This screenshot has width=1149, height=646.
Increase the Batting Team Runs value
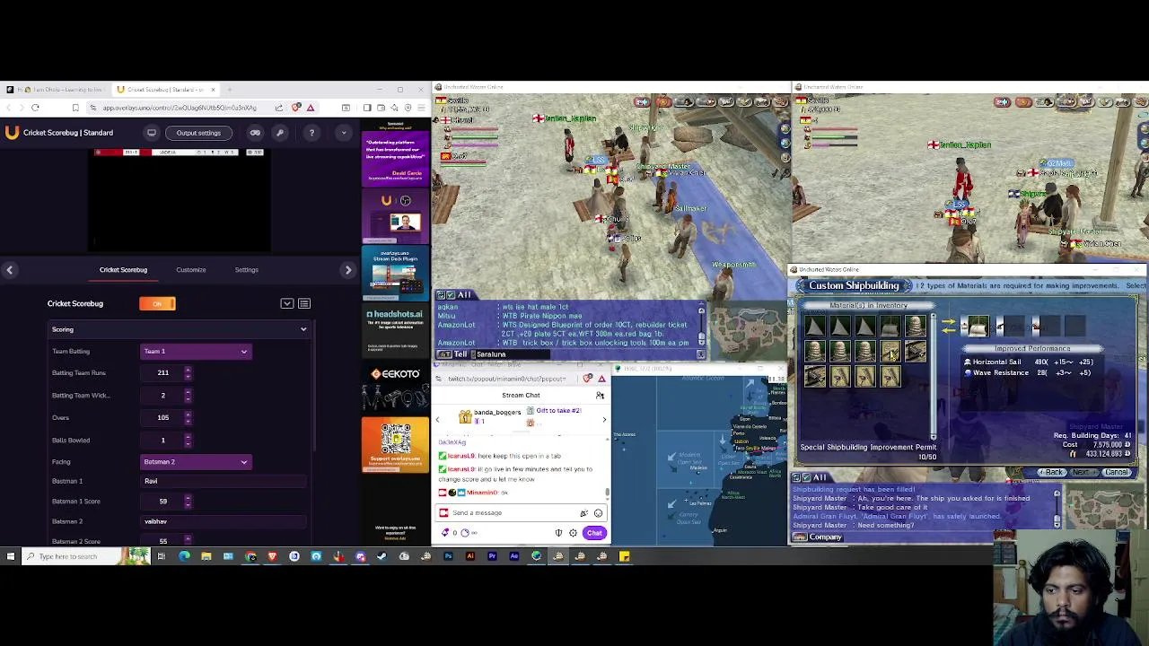[x=188, y=370]
